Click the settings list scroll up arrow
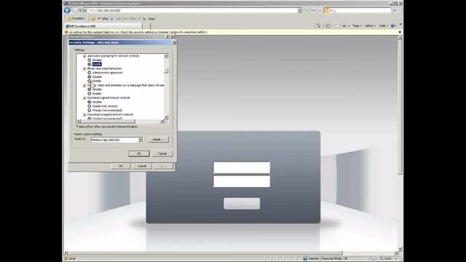This screenshot has width=466, height=262. (166, 56)
